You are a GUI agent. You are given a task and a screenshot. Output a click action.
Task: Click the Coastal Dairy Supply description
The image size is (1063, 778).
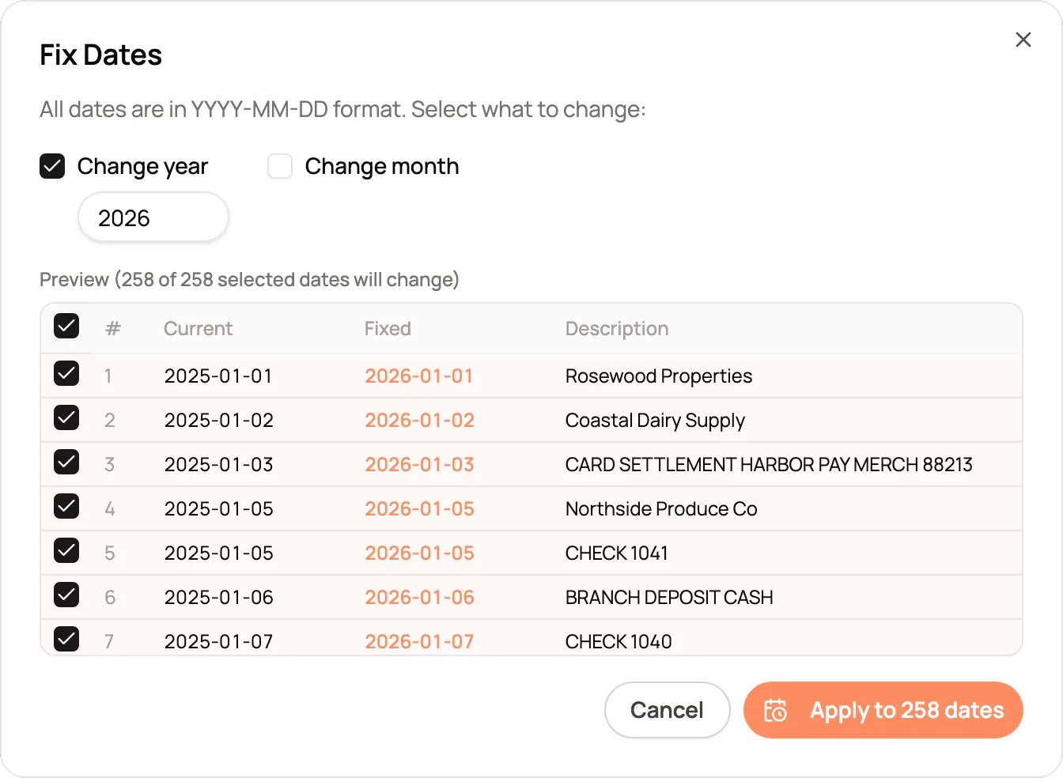pyautogui.click(x=655, y=421)
